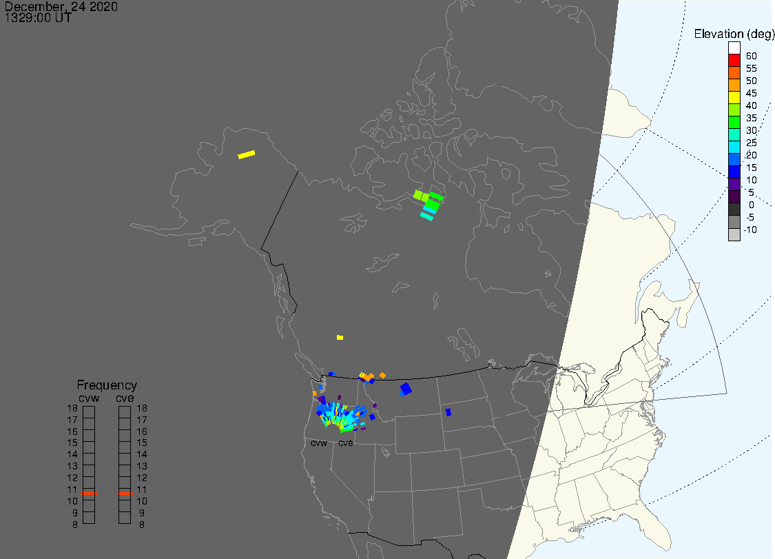
Task: Click the red elevation swatch in legend
Action: [734, 61]
